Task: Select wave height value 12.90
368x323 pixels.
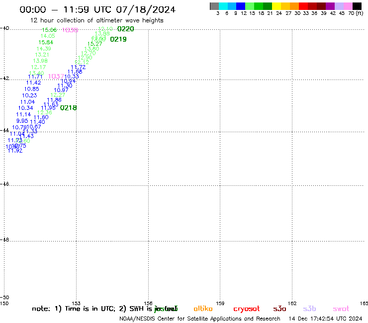Action: tap(85, 58)
